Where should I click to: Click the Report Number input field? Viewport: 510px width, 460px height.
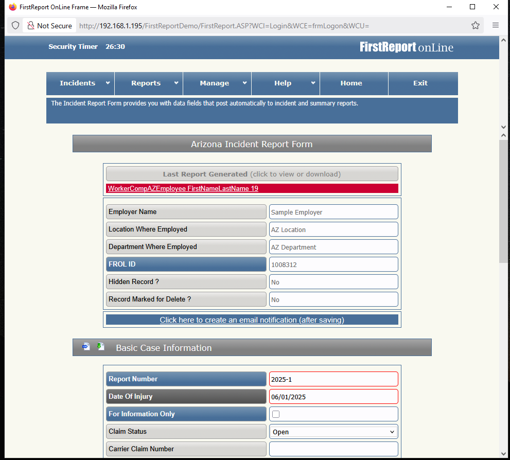333,379
